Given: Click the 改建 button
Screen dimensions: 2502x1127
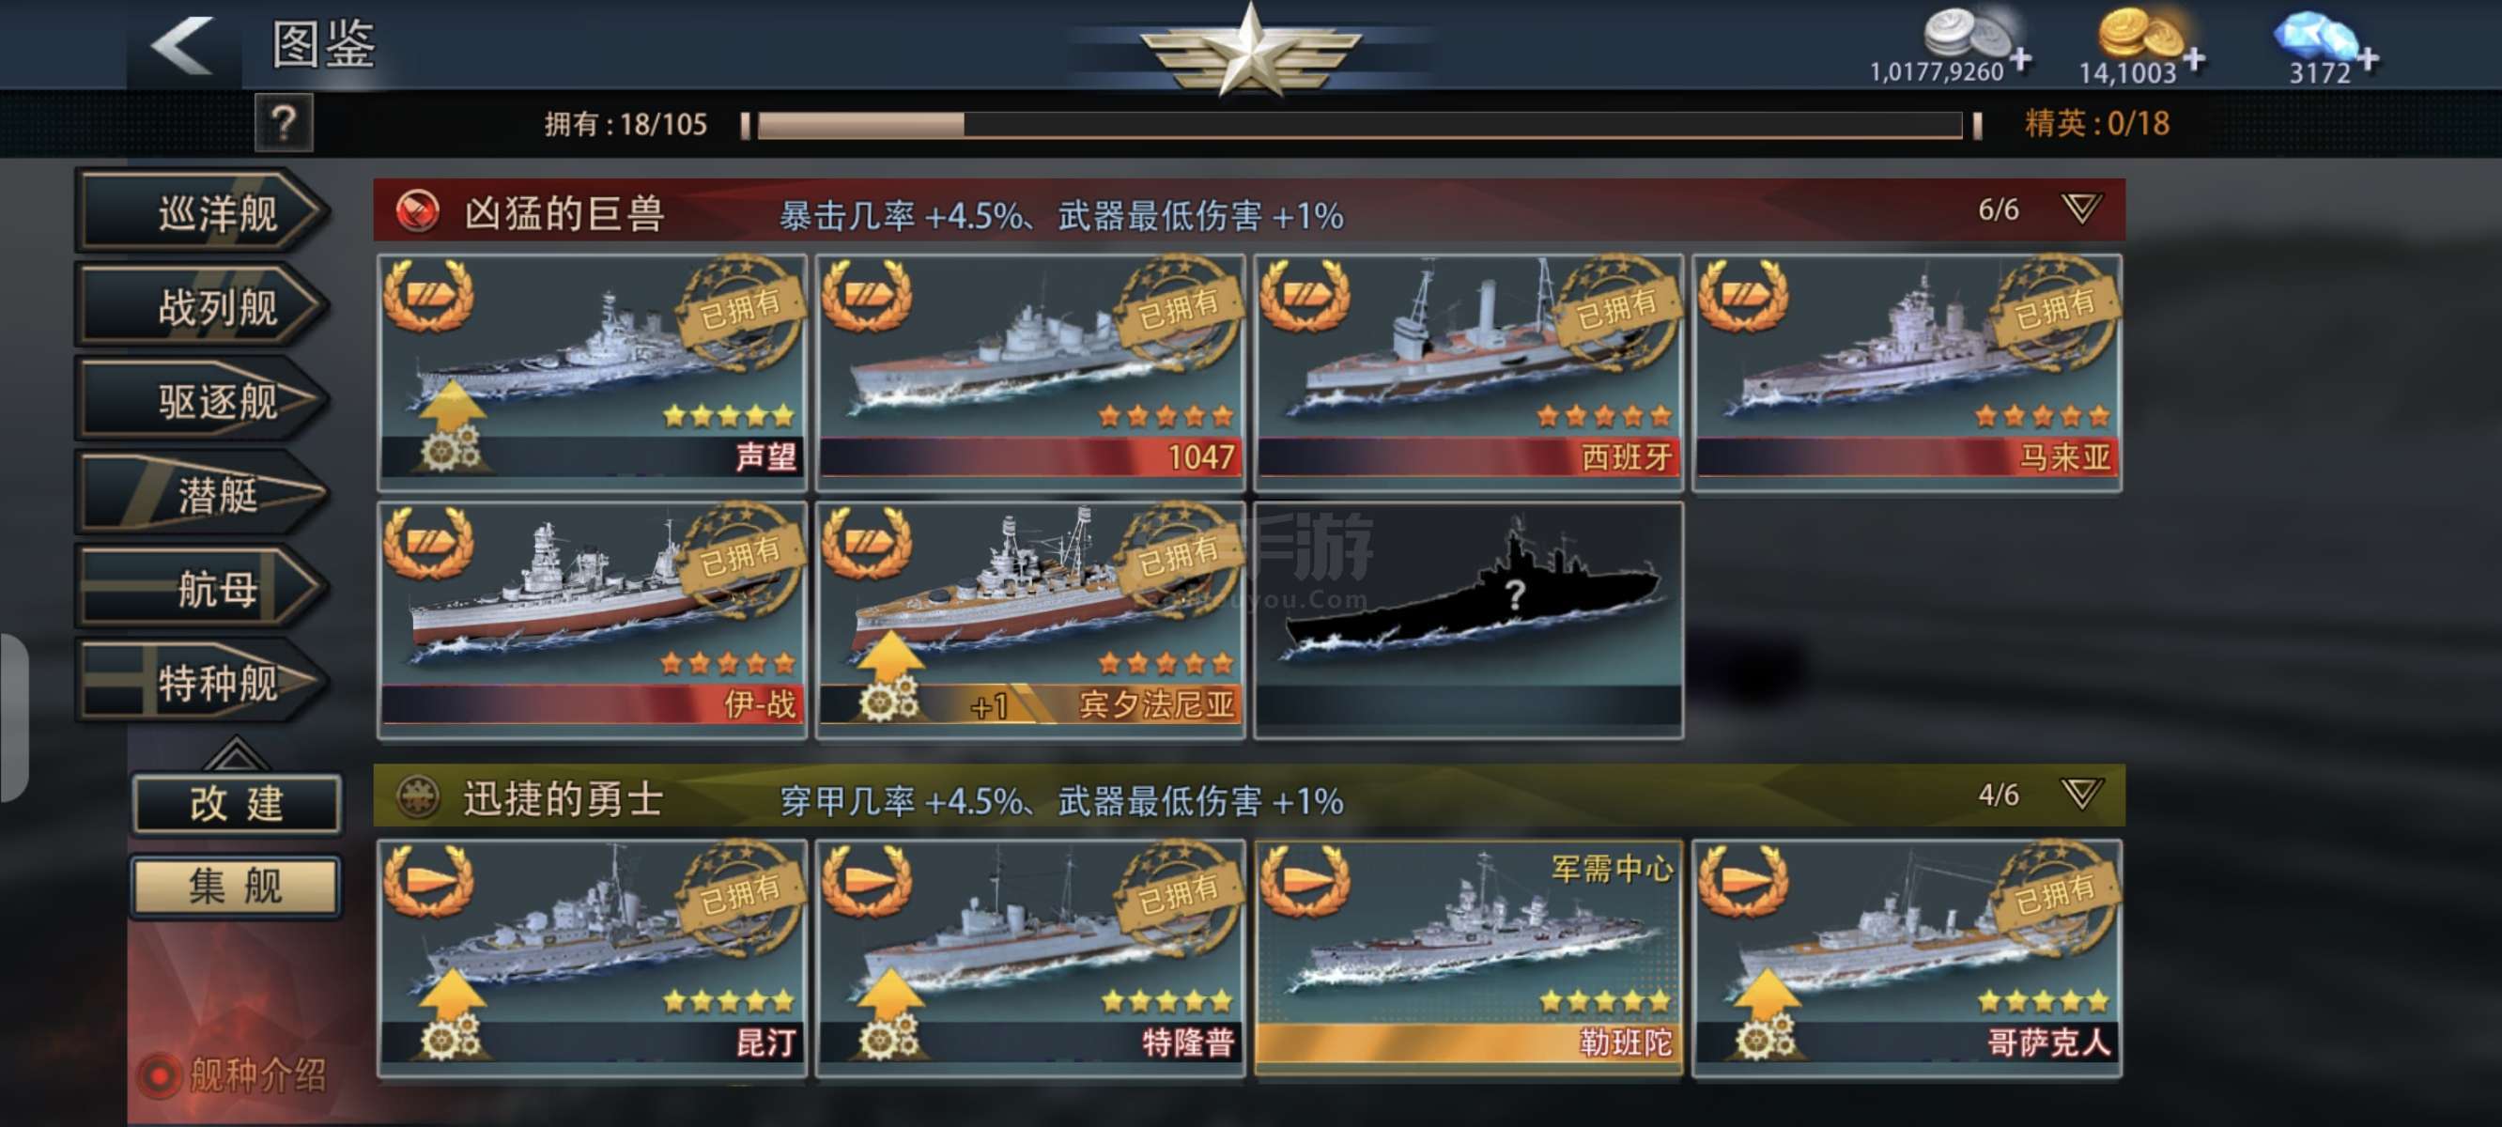Looking at the screenshot, I should pyautogui.click(x=236, y=805).
